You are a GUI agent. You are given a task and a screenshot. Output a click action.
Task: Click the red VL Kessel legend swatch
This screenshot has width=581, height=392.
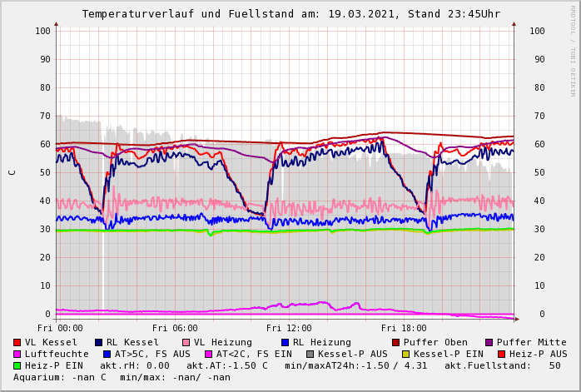click(17, 343)
